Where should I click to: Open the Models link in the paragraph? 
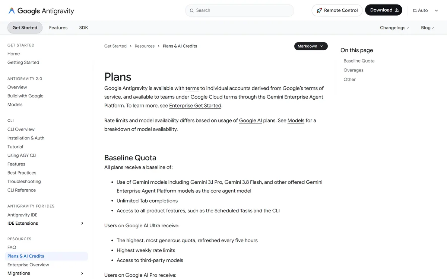point(296,121)
